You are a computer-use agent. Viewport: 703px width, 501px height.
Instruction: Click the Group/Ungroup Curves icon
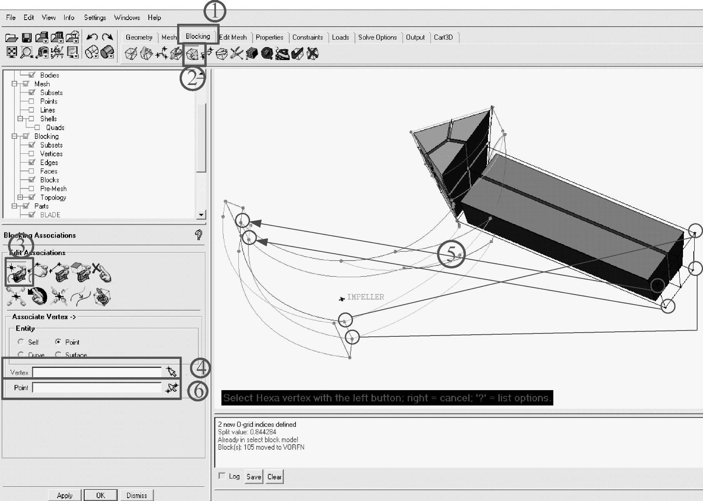(80, 296)
